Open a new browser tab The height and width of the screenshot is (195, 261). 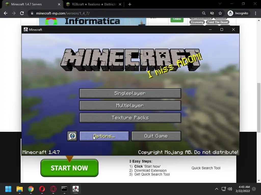[130, 4]
